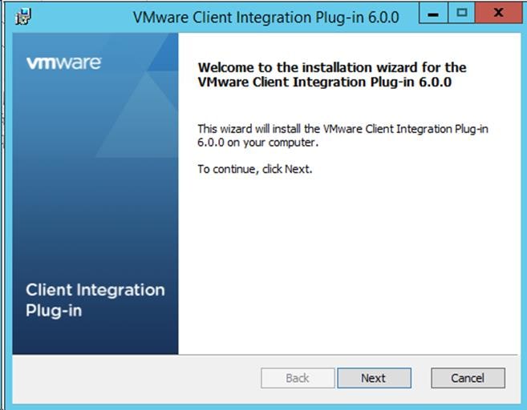Click the Next button
The height and width of the screenshot is (410, 527).
tap(374, 378)
